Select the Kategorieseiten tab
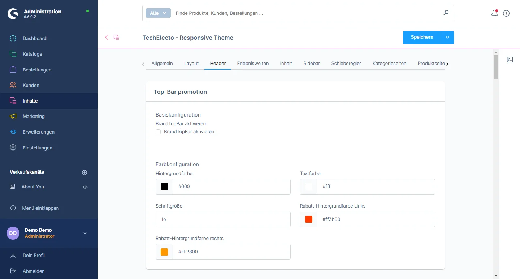Screen dimensions: 520x279 (389, 63)
